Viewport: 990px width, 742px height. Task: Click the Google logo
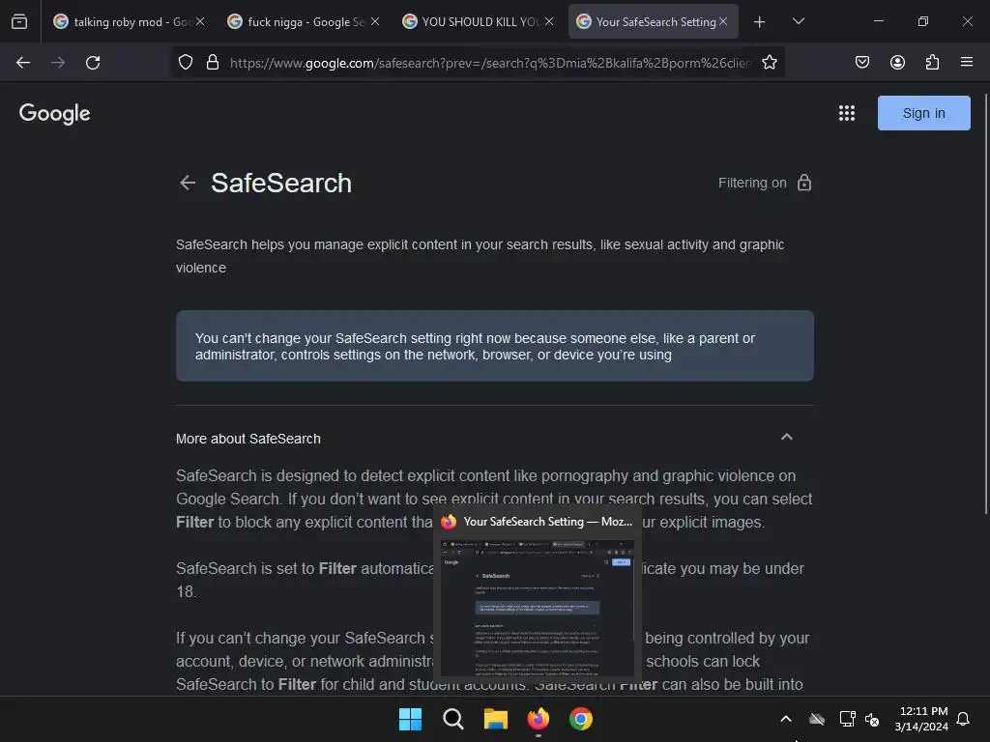(55, 114)
